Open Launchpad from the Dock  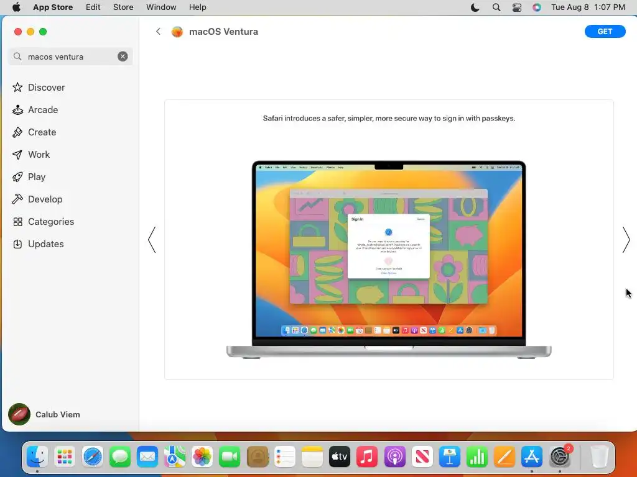[x=65, y=457]
